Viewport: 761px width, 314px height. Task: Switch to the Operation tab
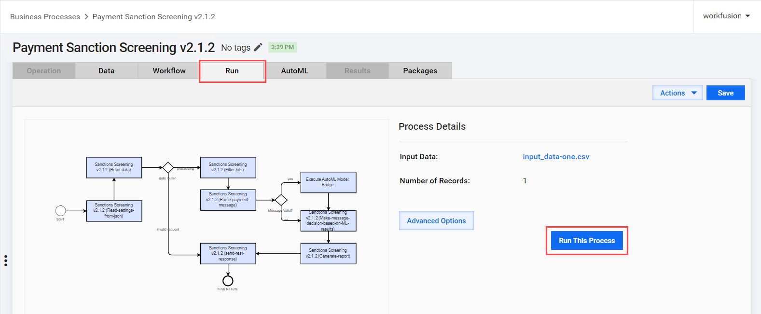(x=44, y=70)
